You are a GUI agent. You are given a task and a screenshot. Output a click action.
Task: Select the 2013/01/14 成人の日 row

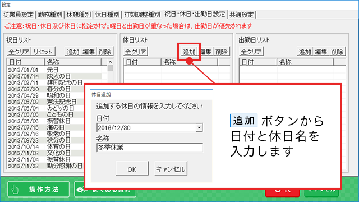[x=54, y=76]
